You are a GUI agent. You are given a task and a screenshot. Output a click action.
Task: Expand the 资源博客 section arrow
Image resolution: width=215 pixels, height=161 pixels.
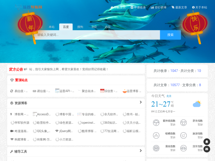(x=141, y=102)
